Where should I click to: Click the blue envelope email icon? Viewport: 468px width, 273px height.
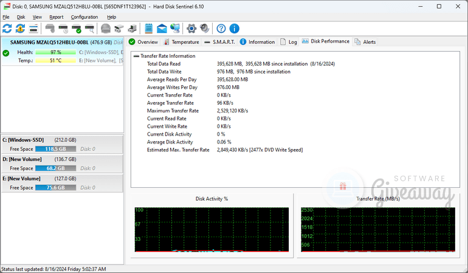pyautogui.click(x=162, y=29)
